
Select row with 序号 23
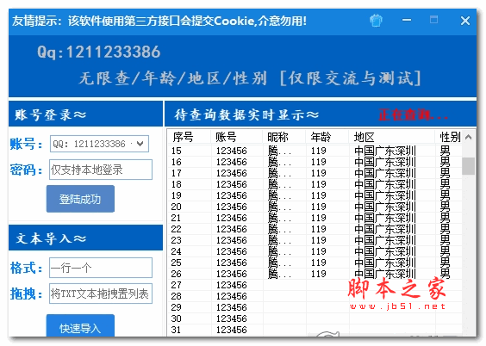click(x=315, y=240)
